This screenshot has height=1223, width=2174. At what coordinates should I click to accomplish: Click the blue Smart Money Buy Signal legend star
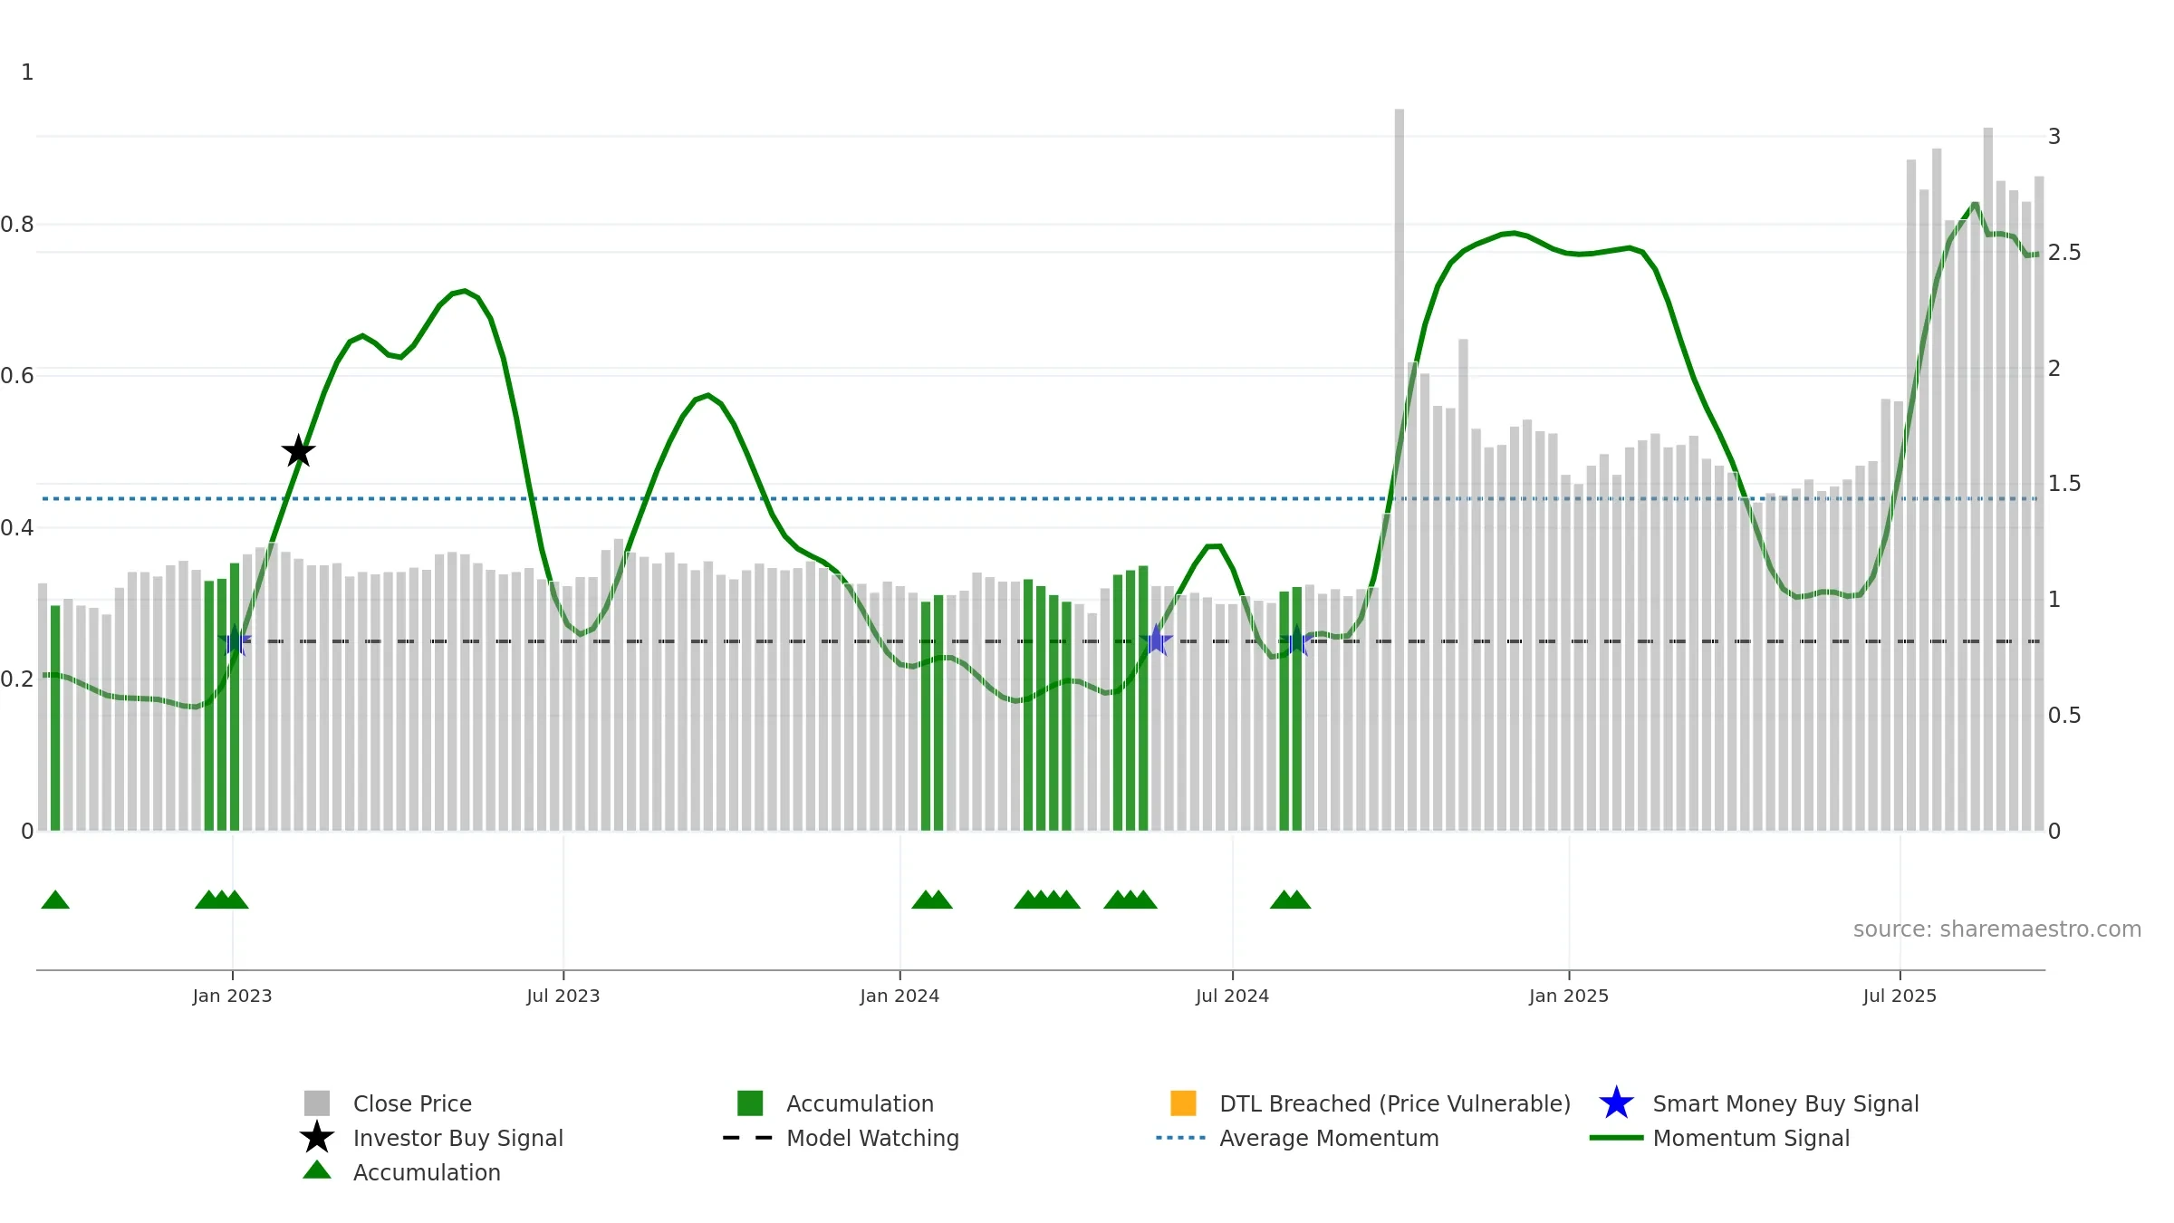[1616, 1103]
